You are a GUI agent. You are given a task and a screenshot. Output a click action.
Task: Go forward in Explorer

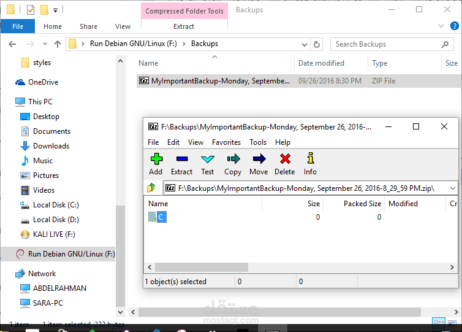click(x=30, y=44)
